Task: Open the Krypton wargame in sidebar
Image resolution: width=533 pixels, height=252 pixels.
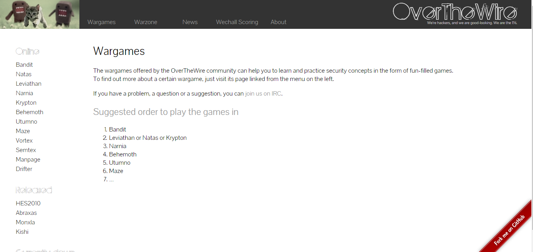Action: (26, 103)
